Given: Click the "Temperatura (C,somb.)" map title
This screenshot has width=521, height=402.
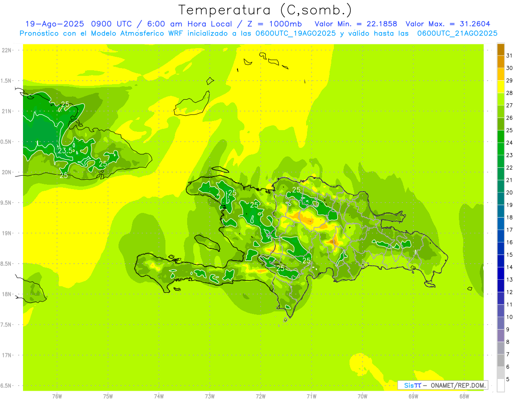Looking at the screenshot, I should click(265, 10).
